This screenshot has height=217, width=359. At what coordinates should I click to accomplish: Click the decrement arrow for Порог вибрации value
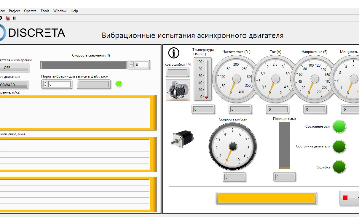[x=45, y=86]
